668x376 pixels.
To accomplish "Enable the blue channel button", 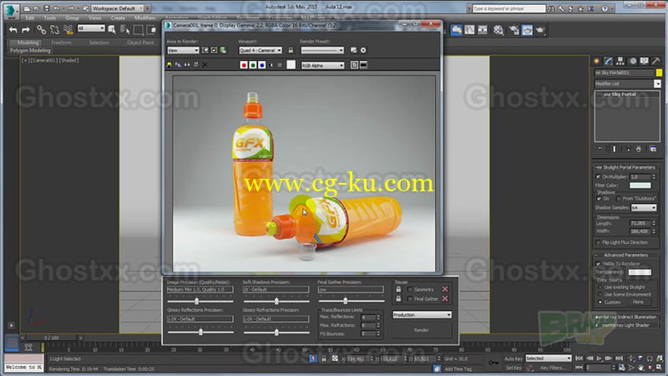I will point(261,65).
